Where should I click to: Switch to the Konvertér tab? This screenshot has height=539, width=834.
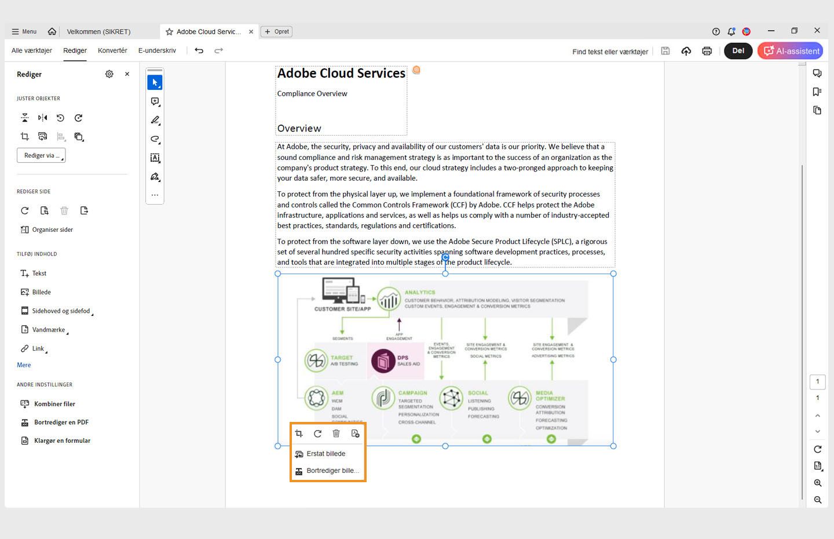[112, 50]
